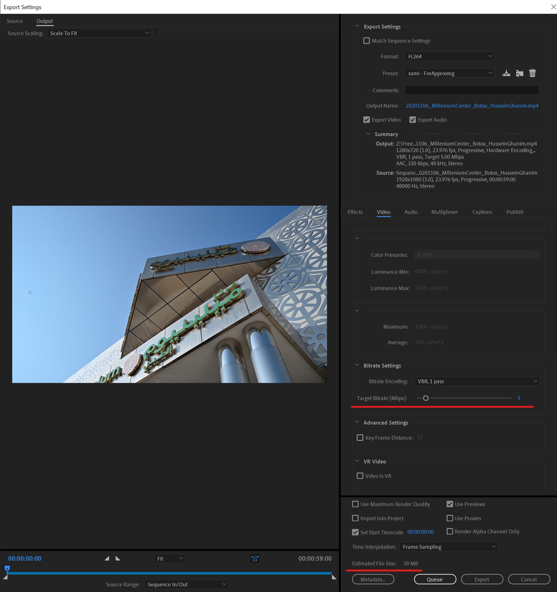Click the Import Preset folder icon
Image resolution: width=557 pixels, height=592 pixels.
click(x=519, y=73)
